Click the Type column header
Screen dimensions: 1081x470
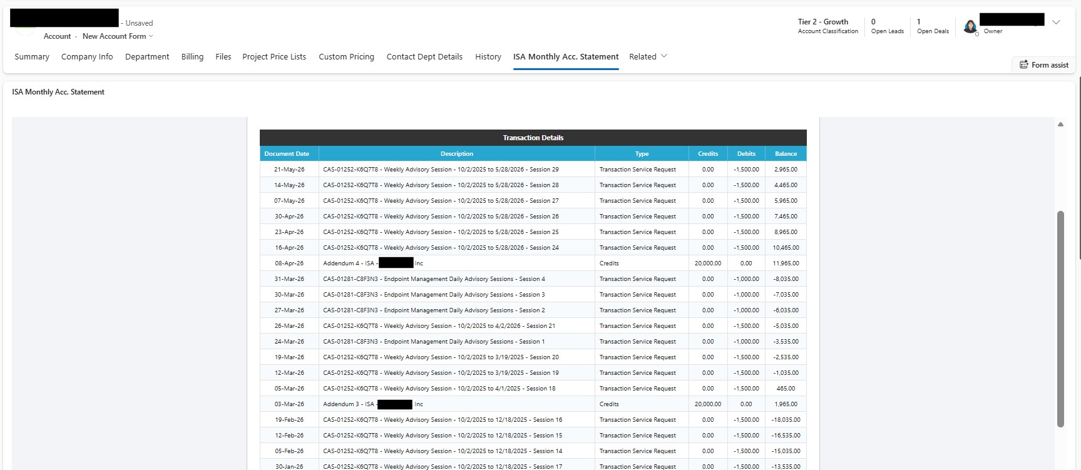coord(642,153)
